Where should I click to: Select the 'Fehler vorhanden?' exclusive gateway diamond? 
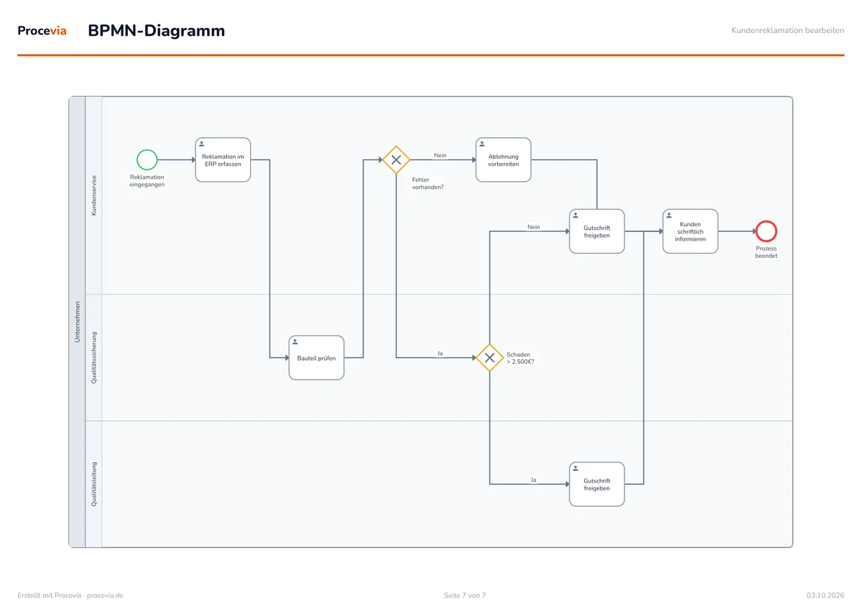pyautogui.click(x=396, y=159)
